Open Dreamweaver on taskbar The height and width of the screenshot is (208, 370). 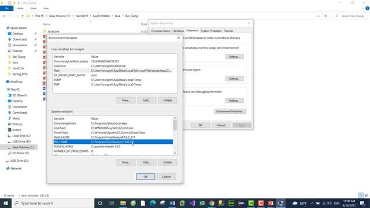(231, 203)
